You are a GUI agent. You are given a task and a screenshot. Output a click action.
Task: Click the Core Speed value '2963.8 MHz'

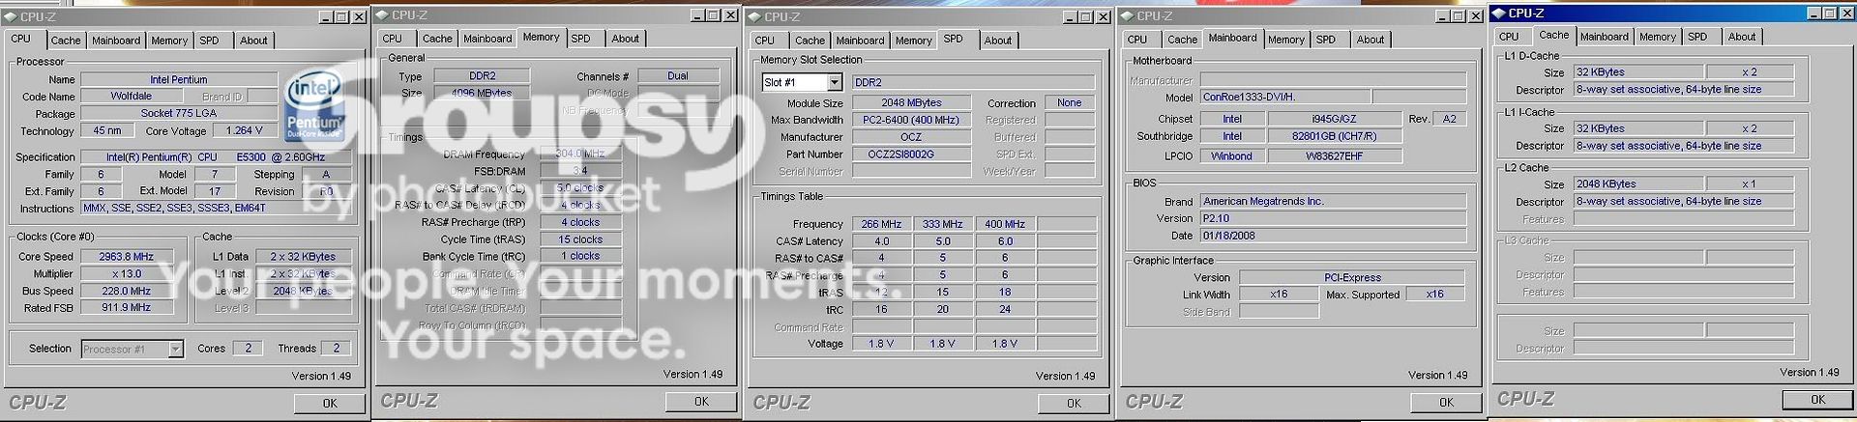pos(127,257)
